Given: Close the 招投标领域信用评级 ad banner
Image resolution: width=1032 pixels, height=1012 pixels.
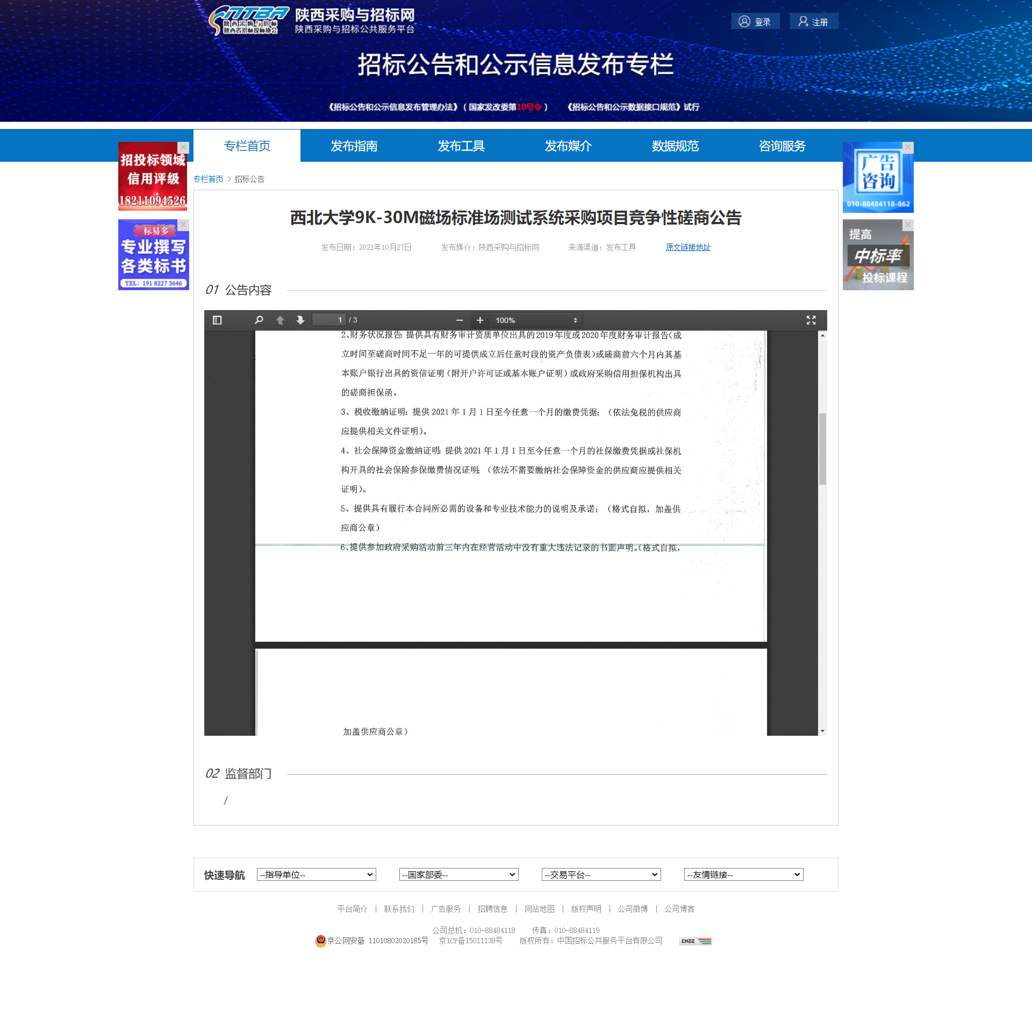Looking at the screenshot, I should click(x=183, y=147).
